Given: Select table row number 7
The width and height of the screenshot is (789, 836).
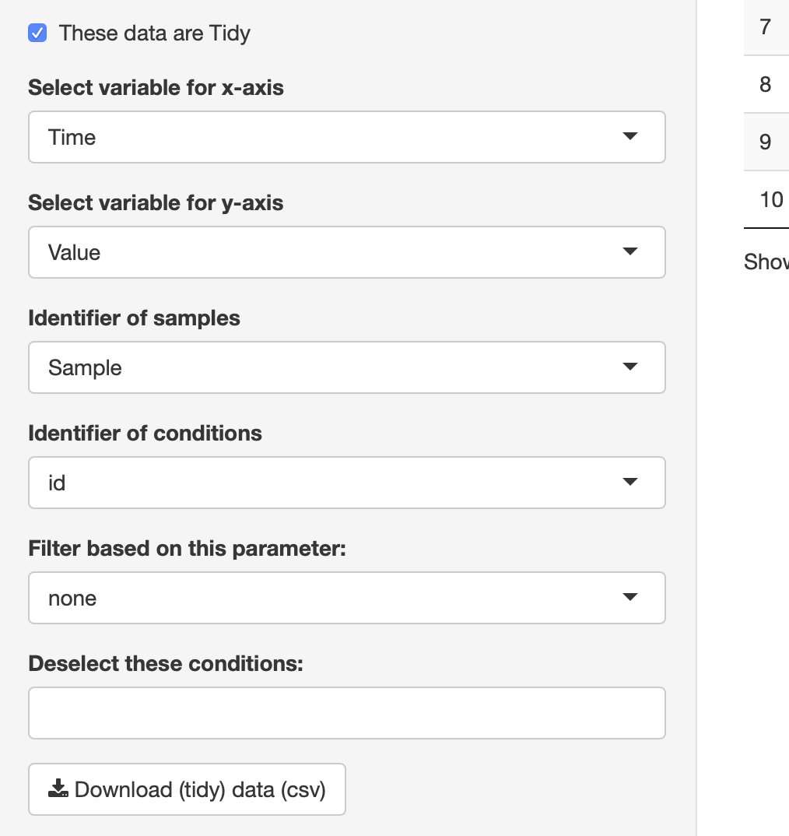Looking at the screenshot, I should point(766,26).
